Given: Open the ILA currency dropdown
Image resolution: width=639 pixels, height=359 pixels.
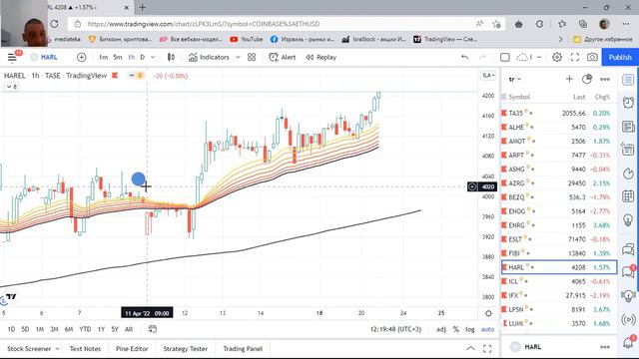Looking at the screenshot, I should click(488, 76).
